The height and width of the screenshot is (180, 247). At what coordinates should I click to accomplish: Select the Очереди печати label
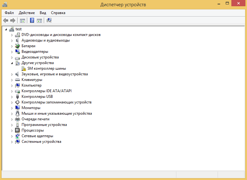click(x=35, y=119)
